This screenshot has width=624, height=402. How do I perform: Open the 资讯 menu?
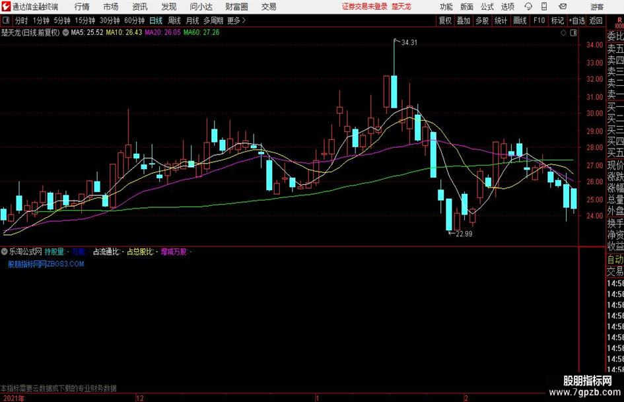(140, 7)
